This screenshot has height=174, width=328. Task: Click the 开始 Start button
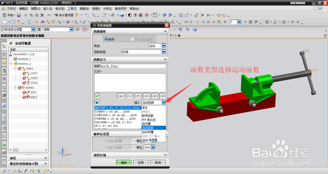point(9,15)
